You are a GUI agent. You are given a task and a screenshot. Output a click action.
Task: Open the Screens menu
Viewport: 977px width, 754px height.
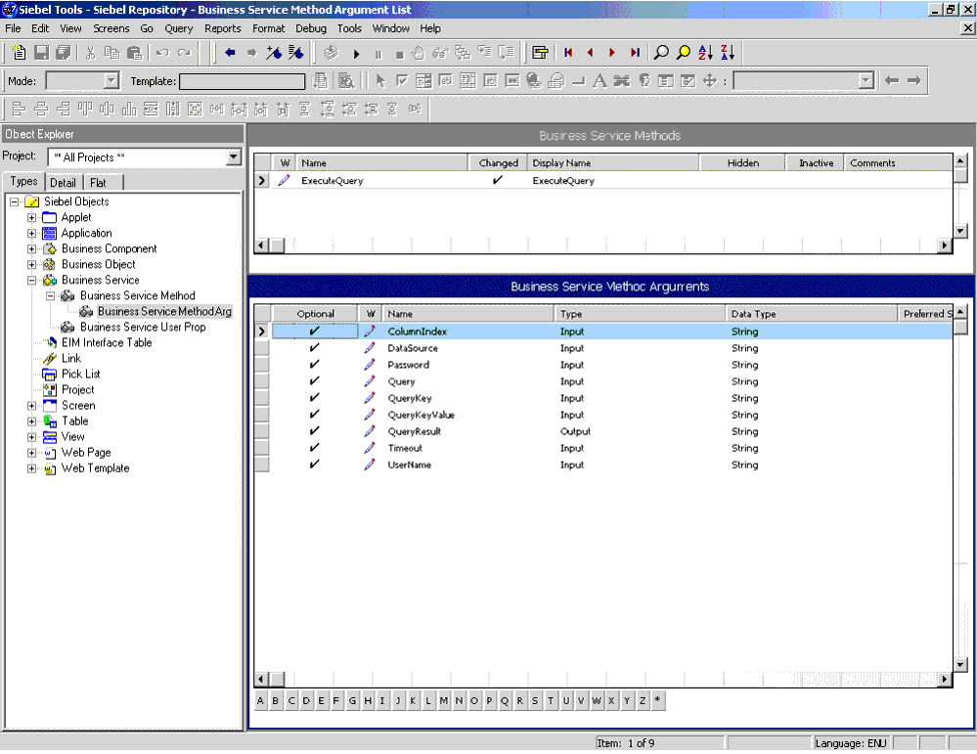[x=111, y=28]
